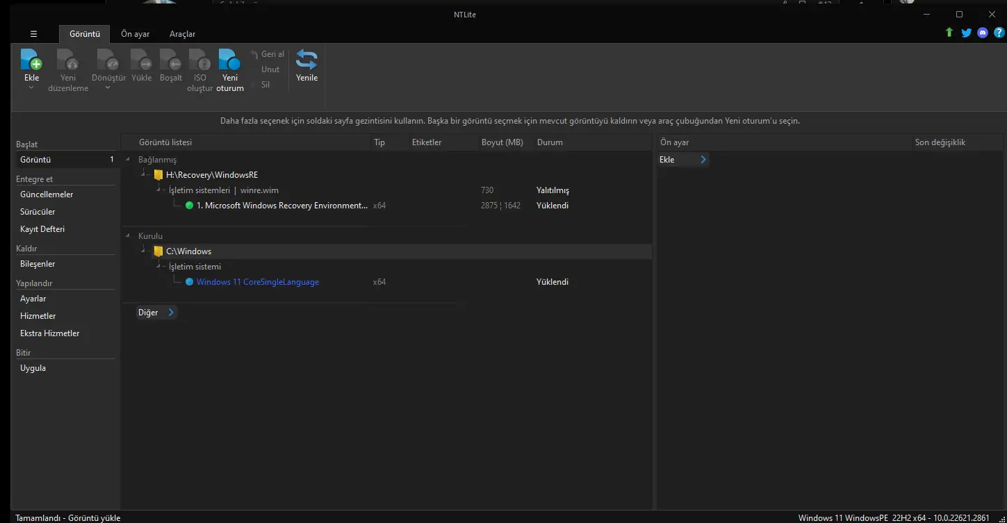Click the Tamamlandı - Görüntü yükle status text
Image resolution: width=1007 pixels, height=523 pixels.
click(68, 518)
